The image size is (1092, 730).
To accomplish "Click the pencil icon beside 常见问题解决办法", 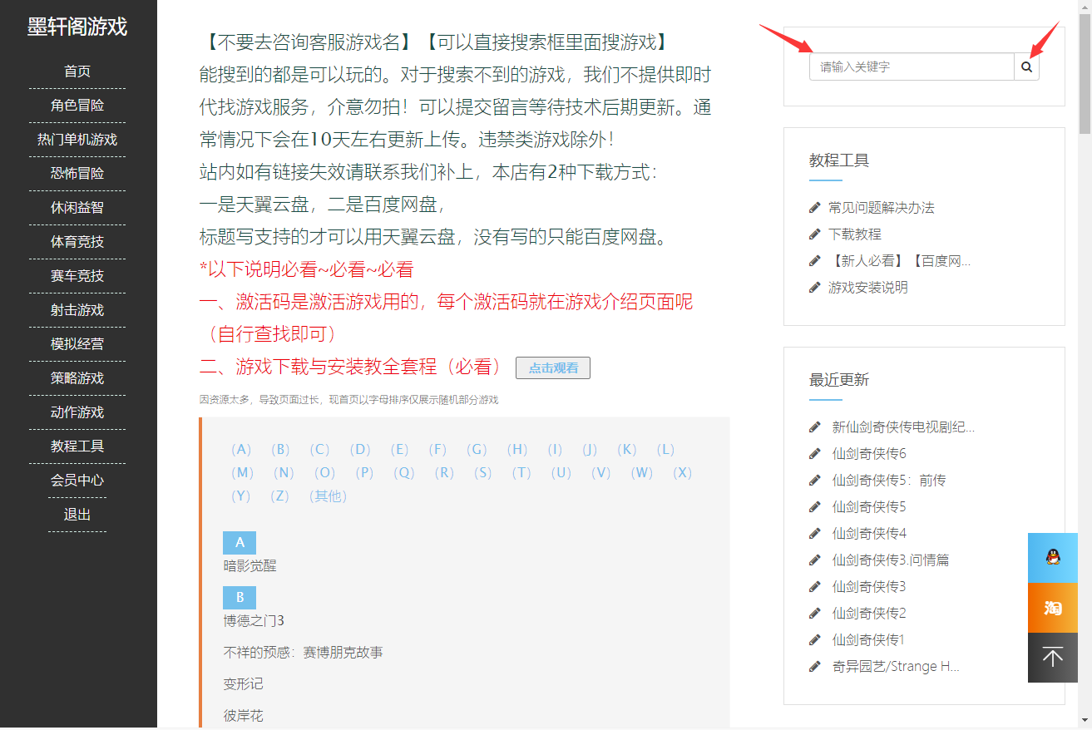I will pos(815,208).
